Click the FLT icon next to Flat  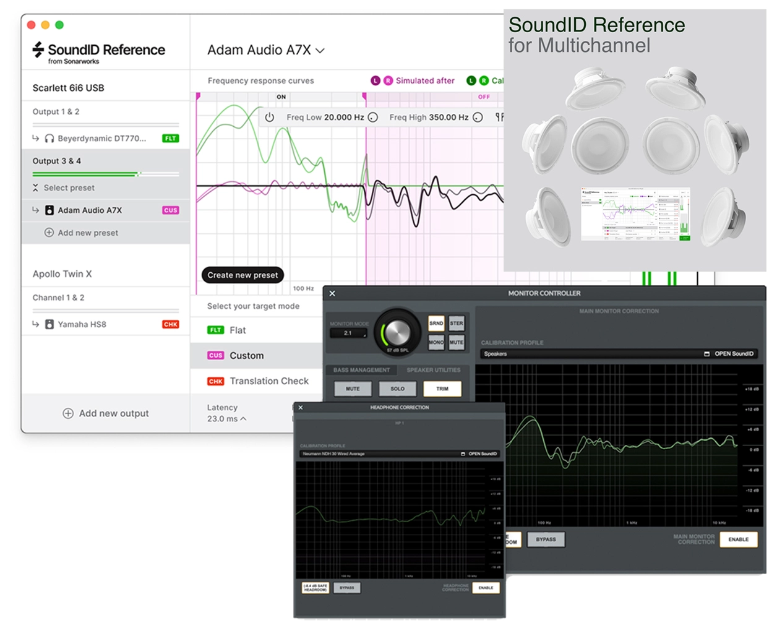click(215, 330)
